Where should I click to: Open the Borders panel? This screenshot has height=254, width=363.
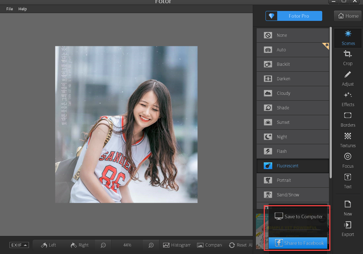[x=347, y=120]
